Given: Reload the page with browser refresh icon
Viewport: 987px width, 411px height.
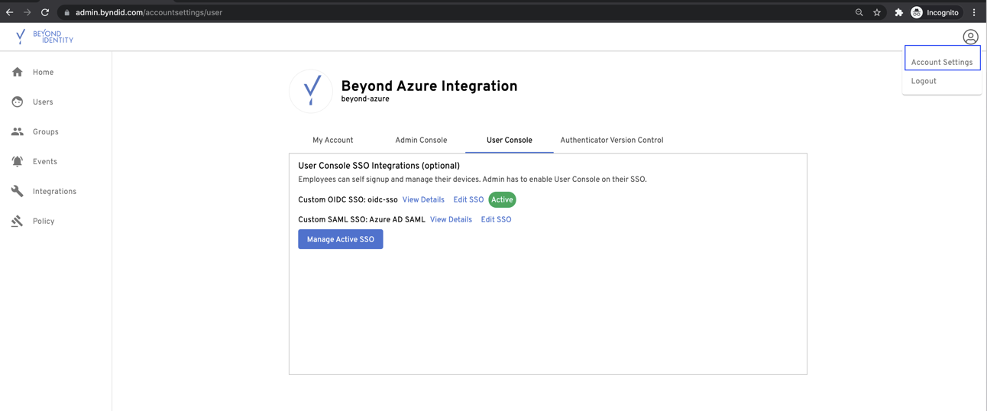Looking at the screenshot, I should (x=45, y=12).
